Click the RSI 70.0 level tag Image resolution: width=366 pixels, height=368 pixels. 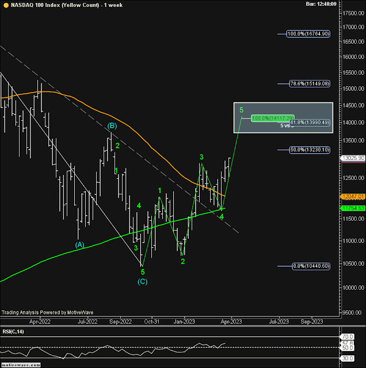pos(348,337)
